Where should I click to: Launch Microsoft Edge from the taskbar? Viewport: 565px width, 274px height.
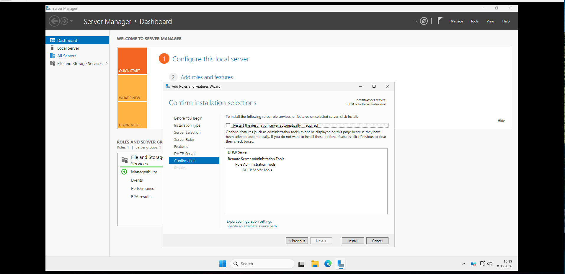tap(328, 264)
